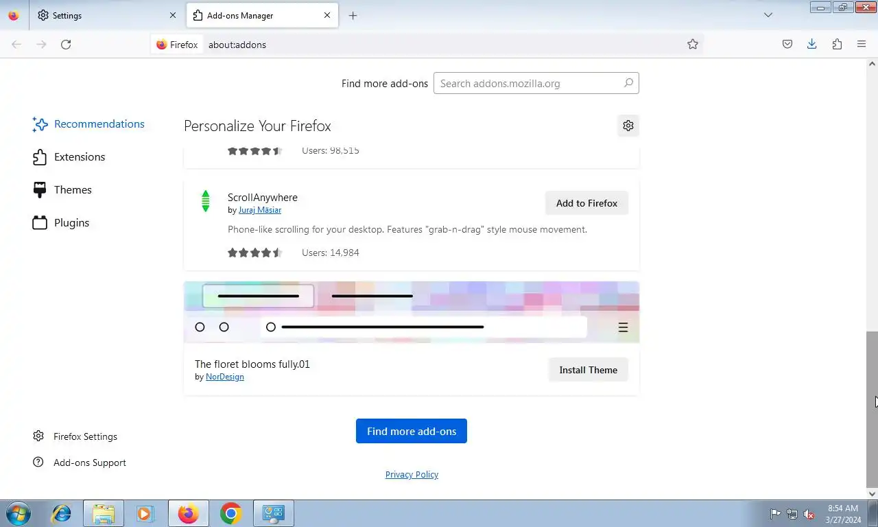Open the Firefox application menu

(x=862, y=45)
